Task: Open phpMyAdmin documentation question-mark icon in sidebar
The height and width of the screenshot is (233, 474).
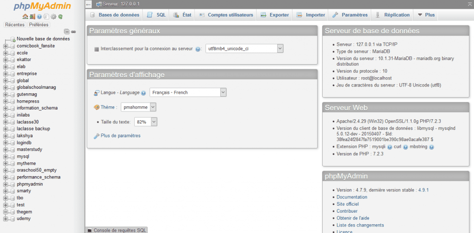Action: 39,17
